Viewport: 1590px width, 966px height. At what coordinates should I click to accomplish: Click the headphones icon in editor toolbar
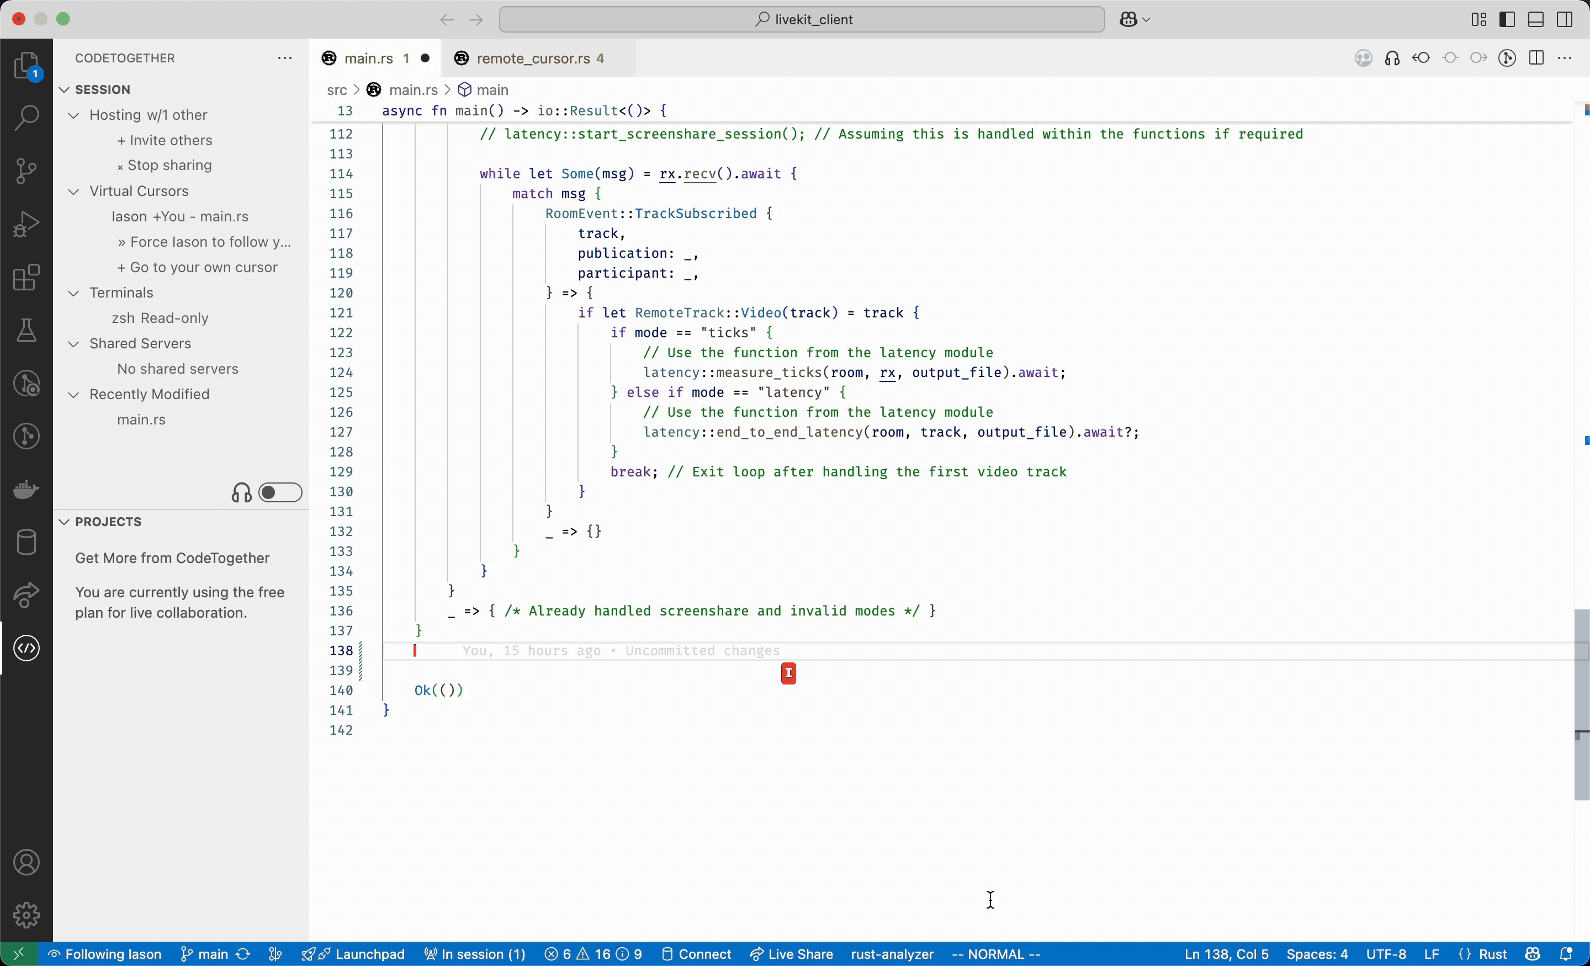1392,58
